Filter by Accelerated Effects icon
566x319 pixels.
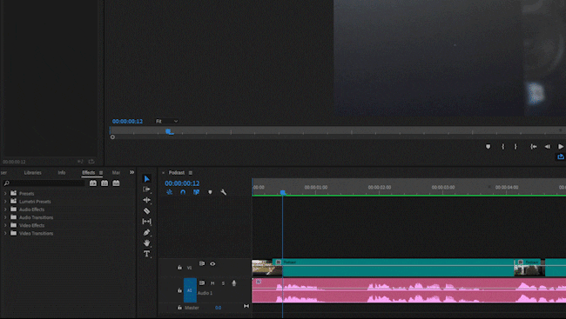93,183
